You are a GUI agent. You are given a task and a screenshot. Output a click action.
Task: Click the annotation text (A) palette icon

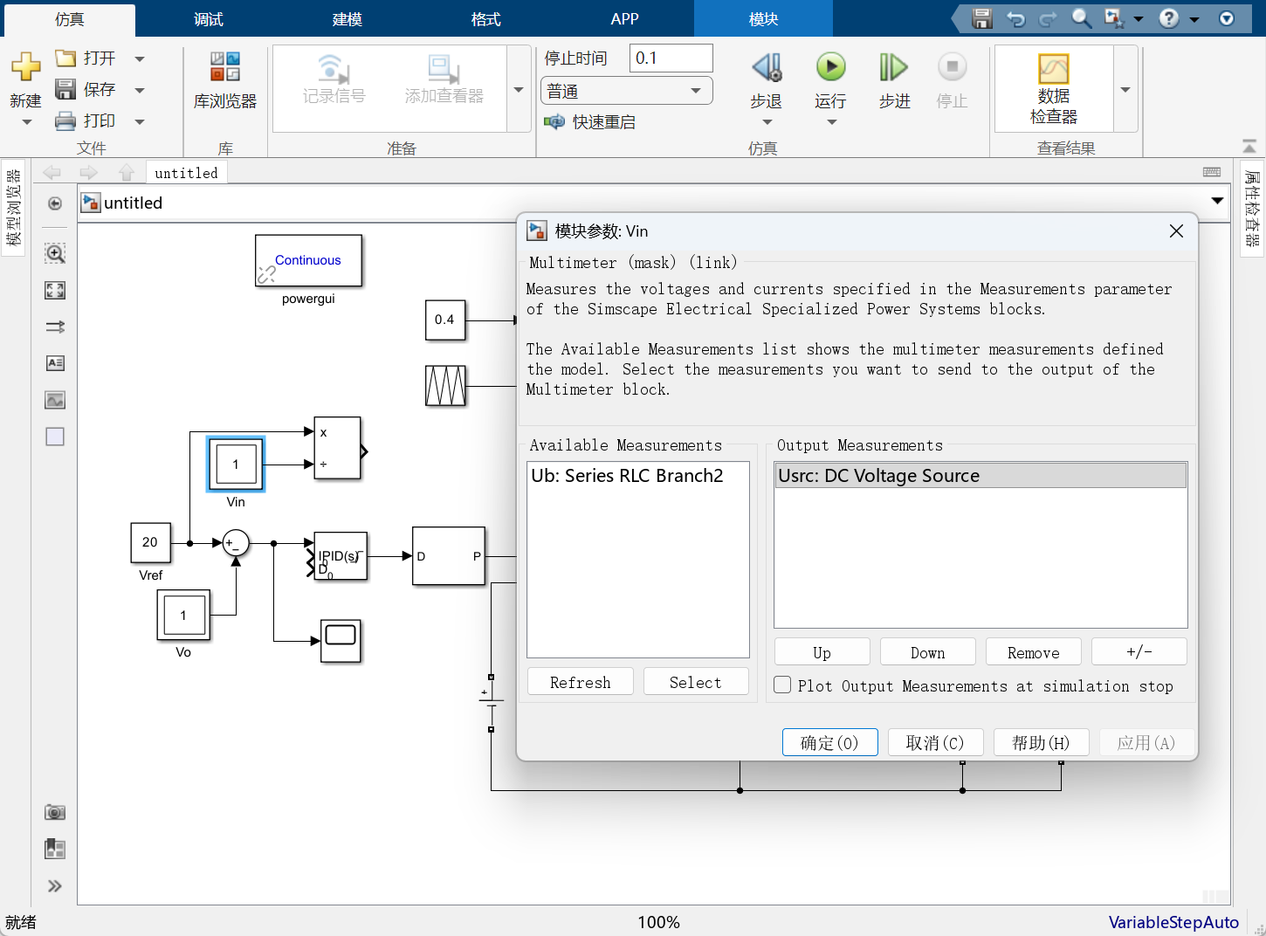[x=55, y=363]
